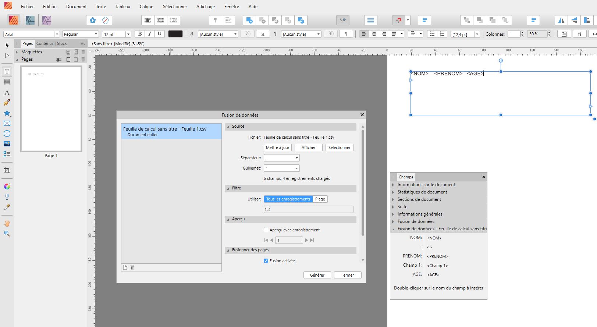The width and height of the screenshot is (597, 327).
Task: Open Preflight panel icon
Action: pyautogui.click(x=343, y=20)
